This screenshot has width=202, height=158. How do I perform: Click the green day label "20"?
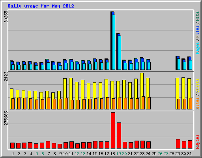pyautogui.click(x=124, y=154)
